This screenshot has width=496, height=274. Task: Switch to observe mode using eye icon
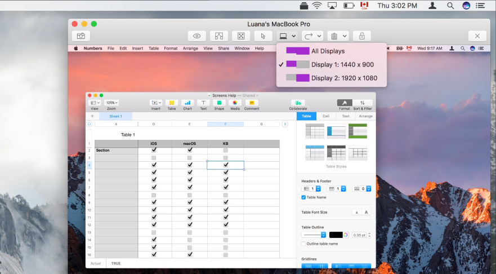[196, 36]
